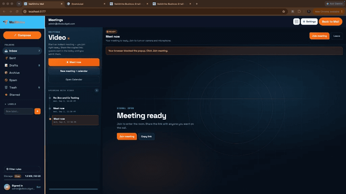Click the Inbox tray icon

coord(6,51)
